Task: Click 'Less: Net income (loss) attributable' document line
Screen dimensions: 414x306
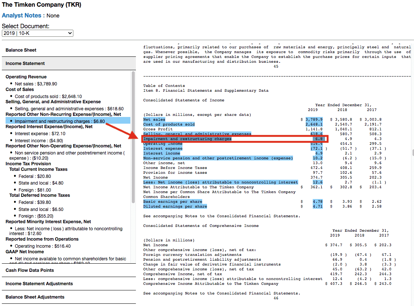Action: coord(220,182)
